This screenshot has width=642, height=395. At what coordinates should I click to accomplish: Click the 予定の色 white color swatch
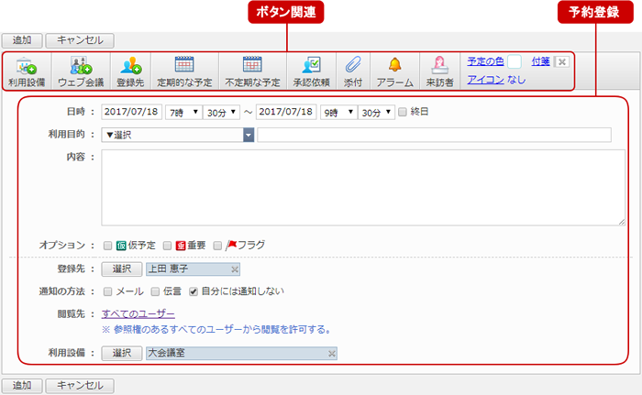[515, 61]
